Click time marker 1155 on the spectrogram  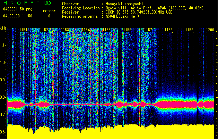pyautogui.click(x=106, y=30)
